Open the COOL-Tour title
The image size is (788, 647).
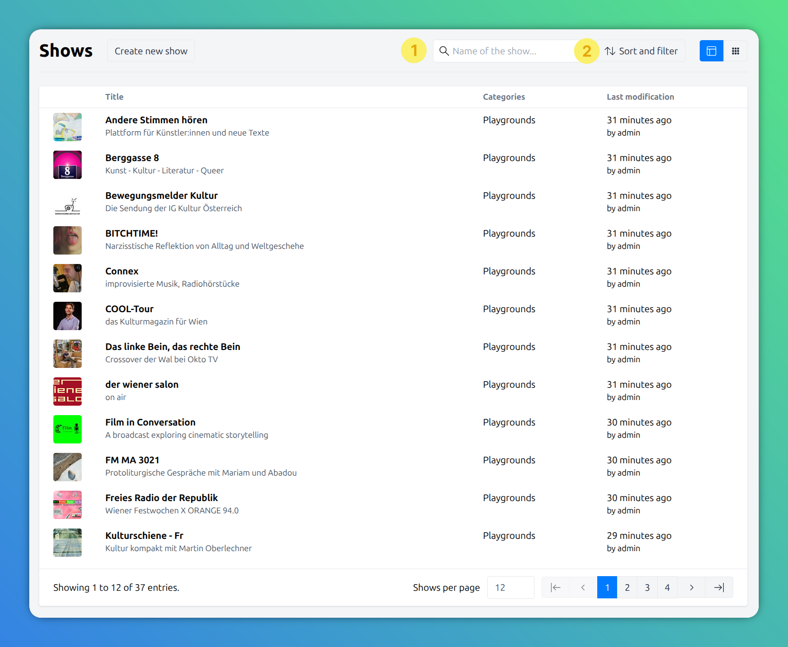coord(129,309)
